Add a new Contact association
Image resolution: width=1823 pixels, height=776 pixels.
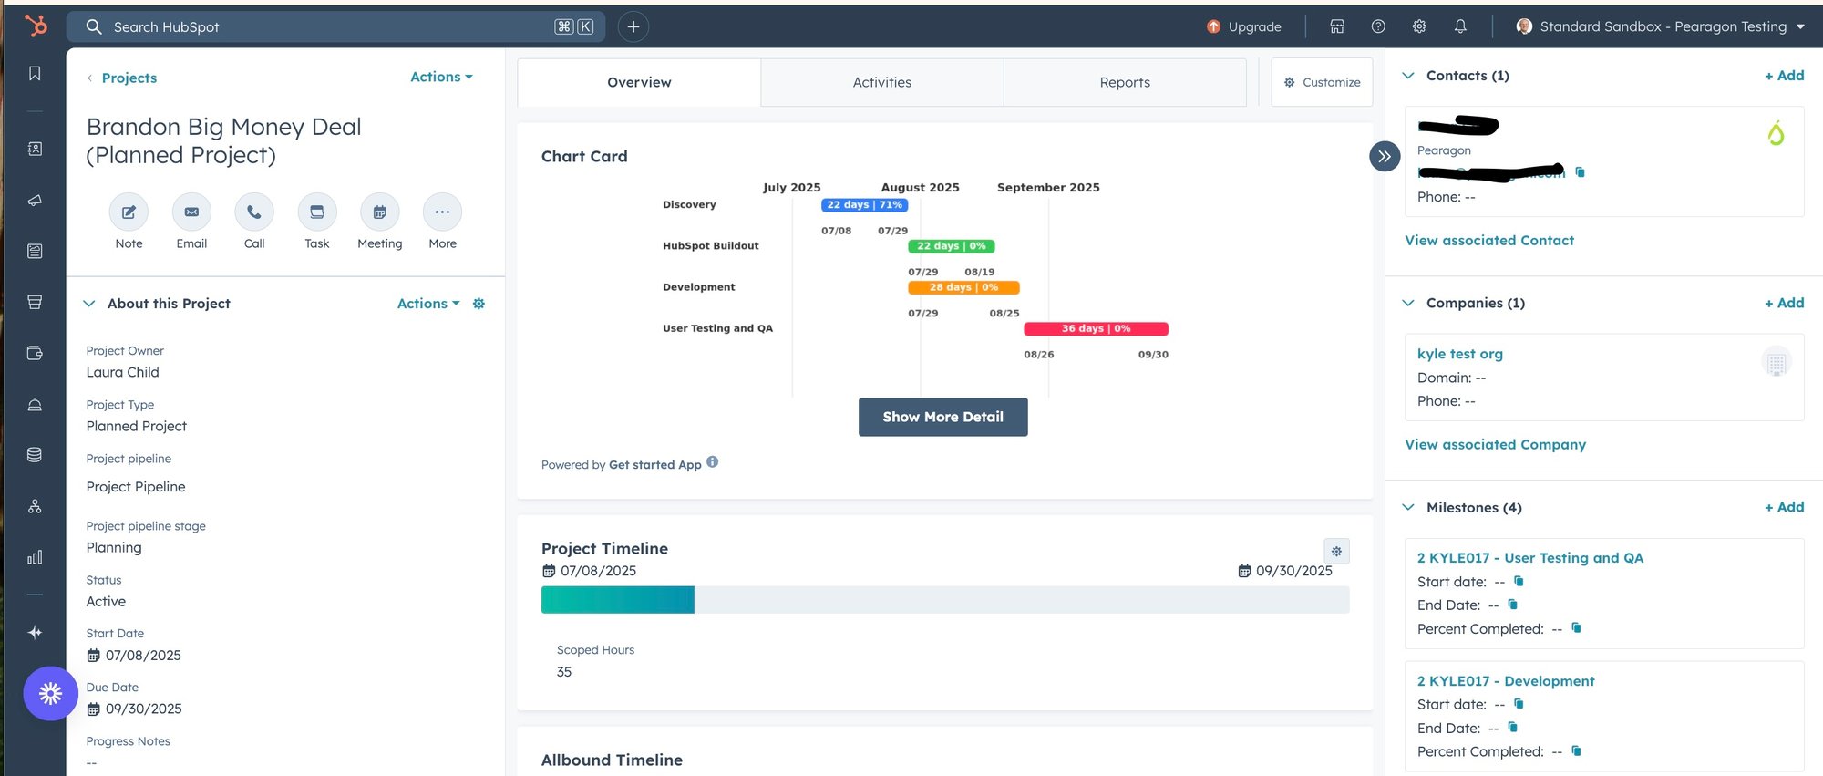(1784, 76)
